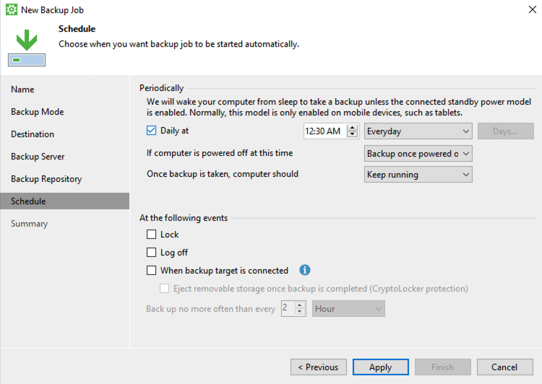Click the green gear icon in title bar
The height and width of the screenshot is (384, 542).
pos(12,9)
